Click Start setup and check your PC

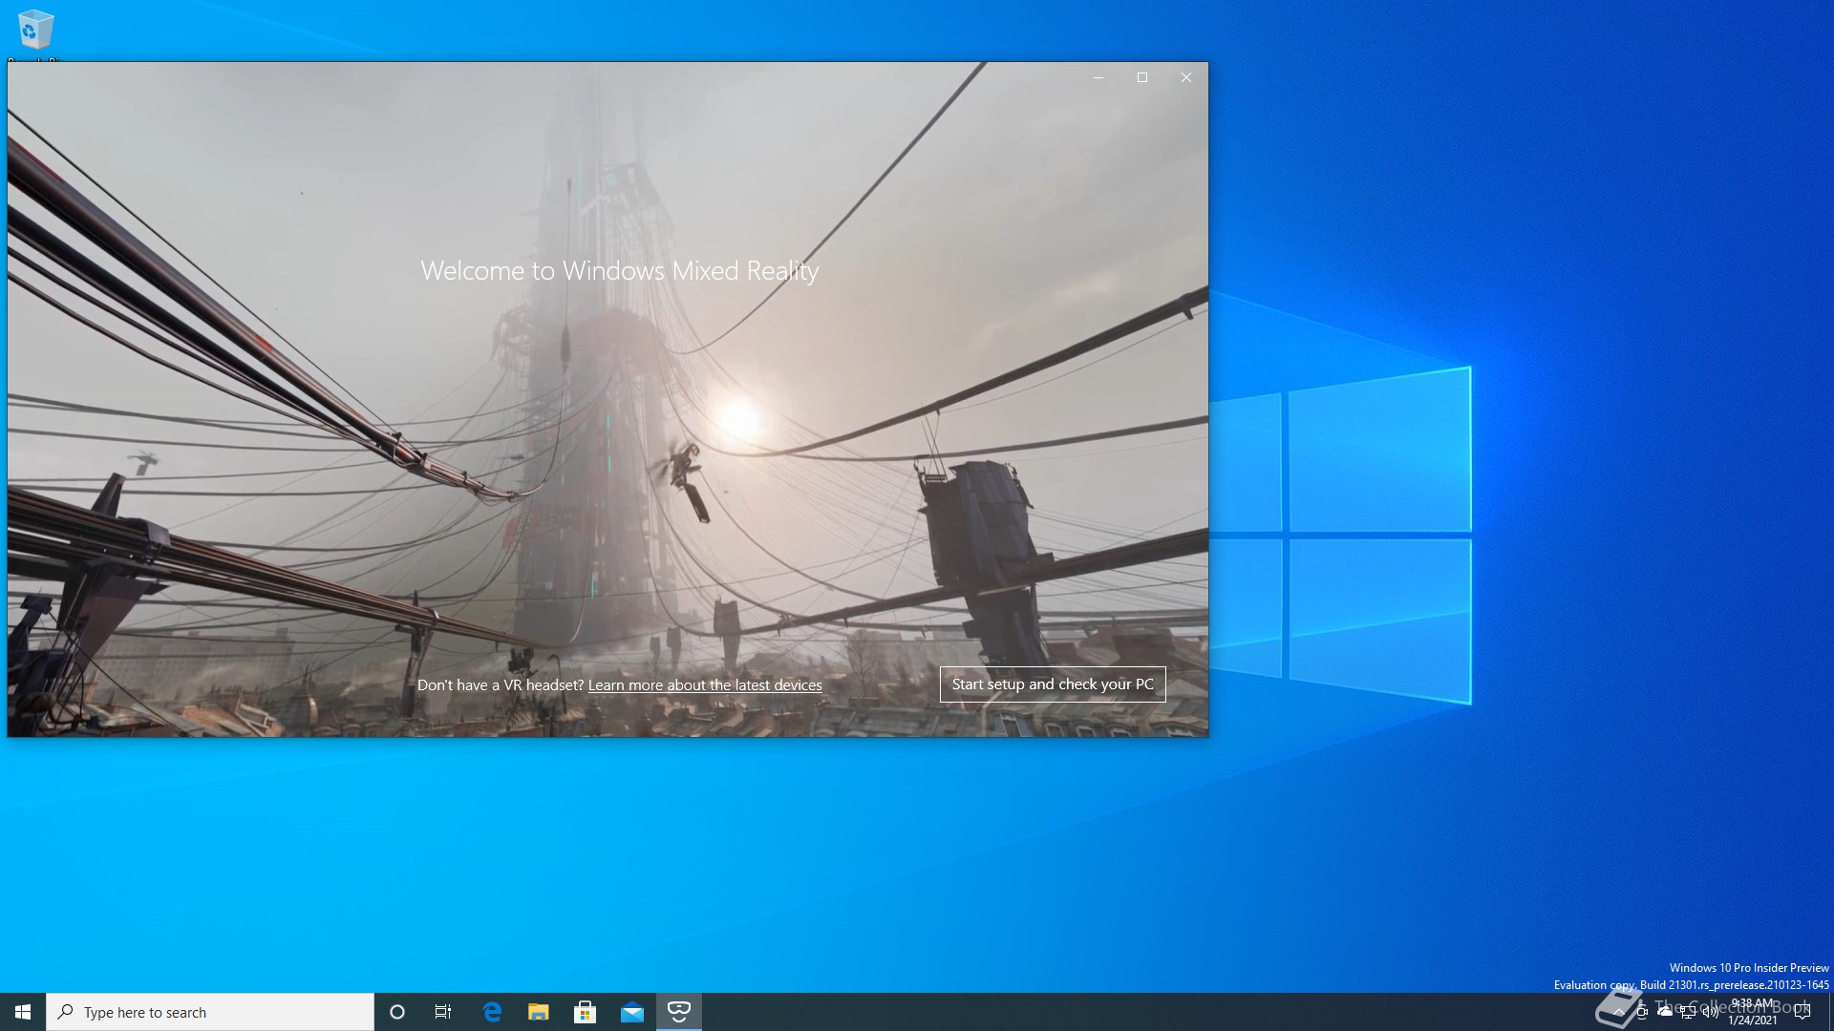(x=1053, y=684)
